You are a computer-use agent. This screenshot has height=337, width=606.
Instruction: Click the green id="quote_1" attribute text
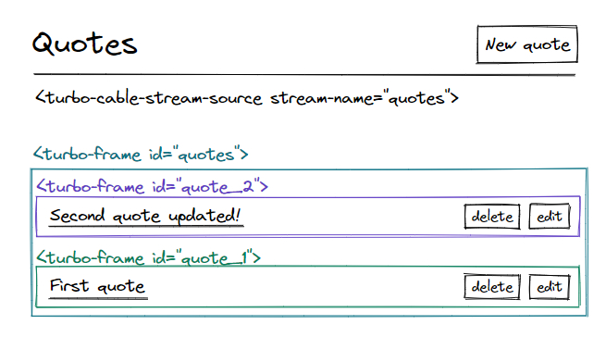click(202, 257)
